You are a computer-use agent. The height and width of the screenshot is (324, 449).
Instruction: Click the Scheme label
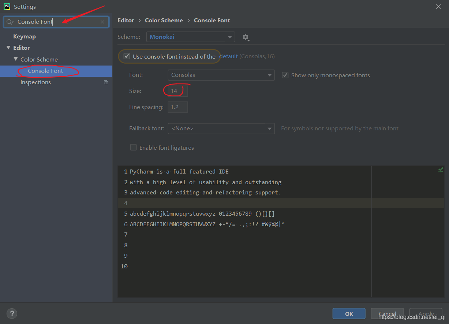[129, 37]
